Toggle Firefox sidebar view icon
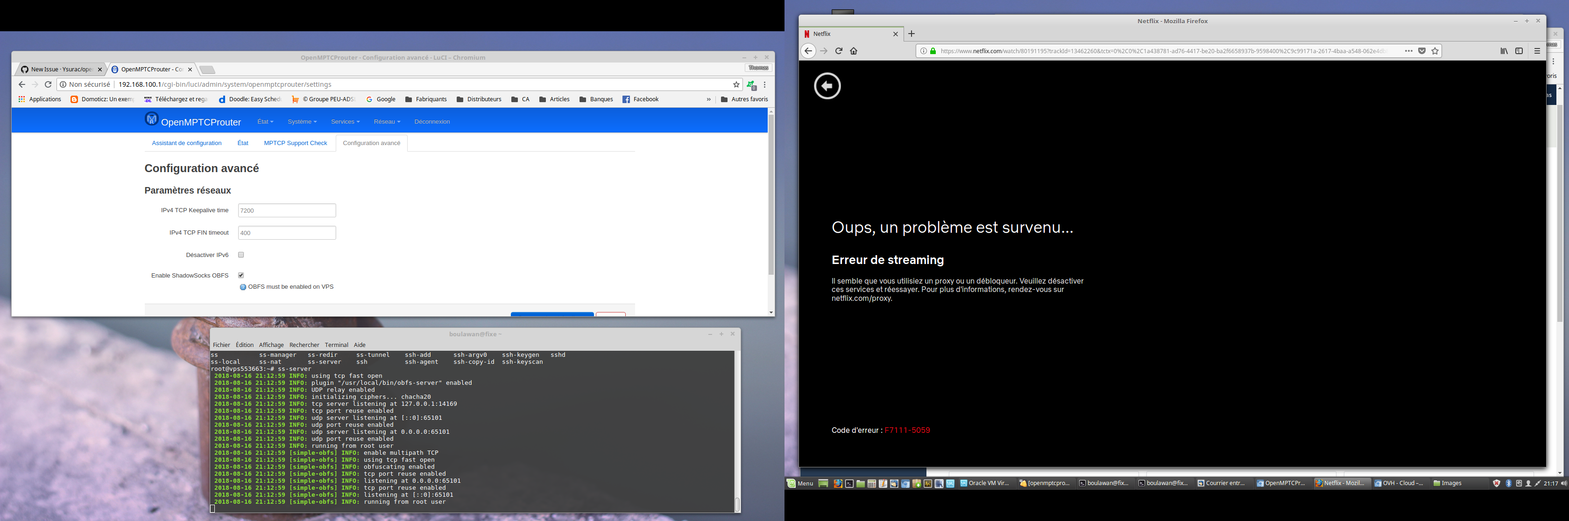 (x=1519, y=51)
